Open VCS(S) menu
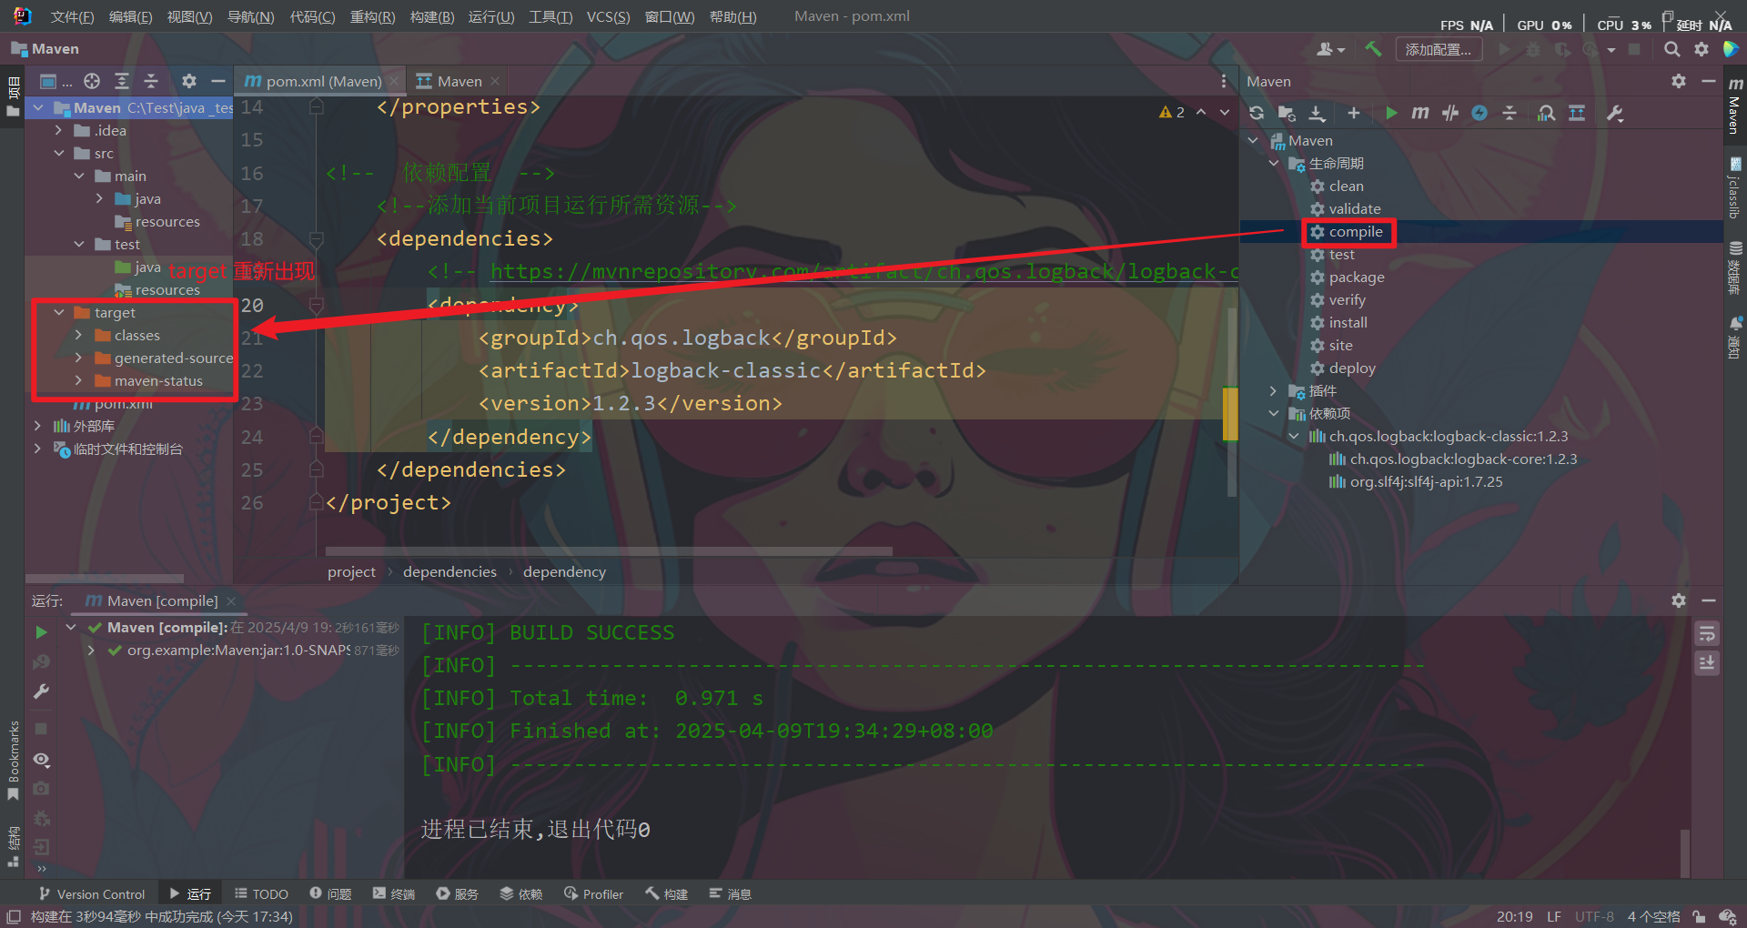This screenshot has width=1747, height=928. point(608,16)
